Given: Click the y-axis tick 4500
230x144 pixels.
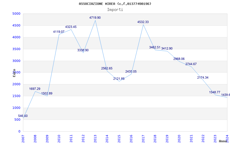Looking at the screenshot, I should tap(17, 26).
